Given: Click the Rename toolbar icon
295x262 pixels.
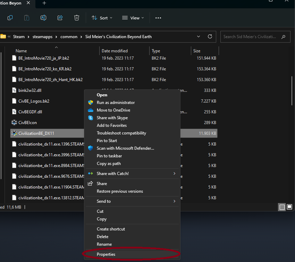Looking at the screenshot, I should point(43,18).
